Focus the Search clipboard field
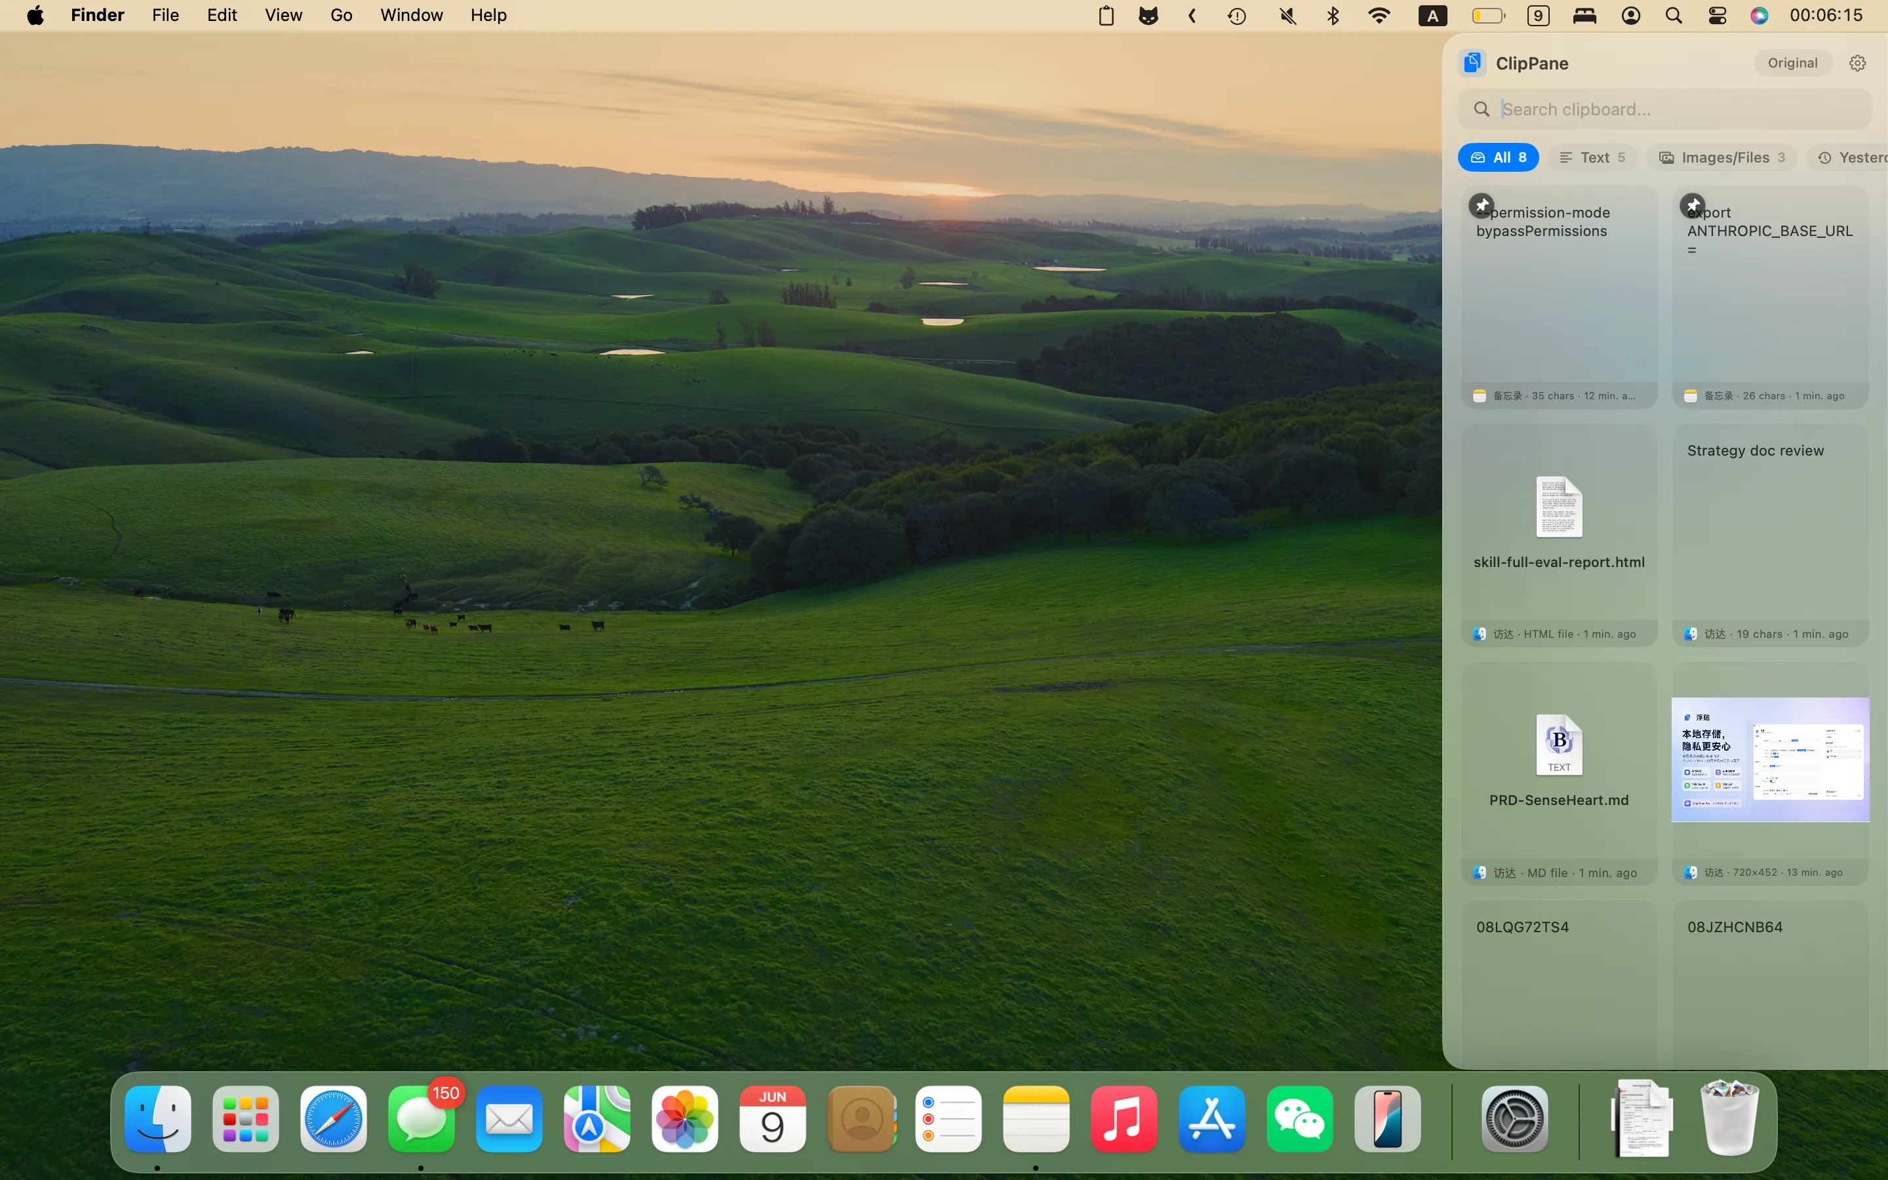The height and width of the screenshot is (1180, 1888). tap(1664, 109)
